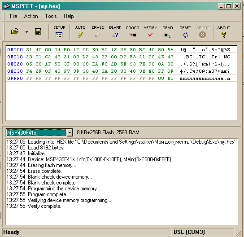244x237 pixels.
Task: Select the MSP430F41x device field
Action: pyautogui.click(x=36, y=133)
